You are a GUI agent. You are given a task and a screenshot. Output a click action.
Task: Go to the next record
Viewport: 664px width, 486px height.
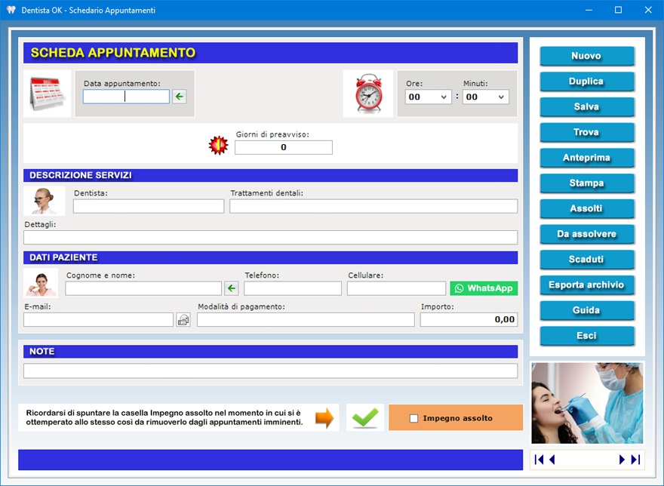622,460
